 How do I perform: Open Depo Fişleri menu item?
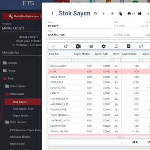pyautogui.click(x=17, y=144)
